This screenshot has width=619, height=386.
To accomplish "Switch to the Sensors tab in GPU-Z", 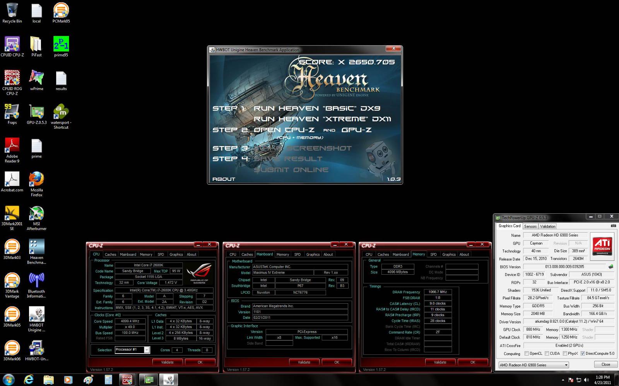I will click(x=530, y=226).
